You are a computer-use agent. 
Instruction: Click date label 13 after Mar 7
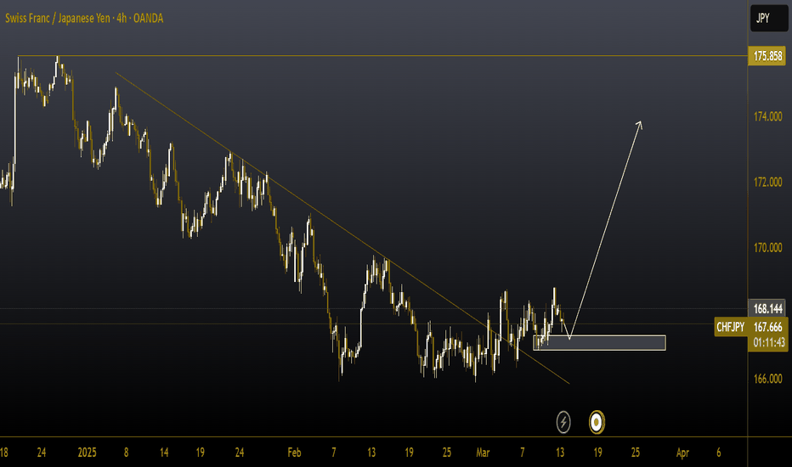tap(560, 453)
